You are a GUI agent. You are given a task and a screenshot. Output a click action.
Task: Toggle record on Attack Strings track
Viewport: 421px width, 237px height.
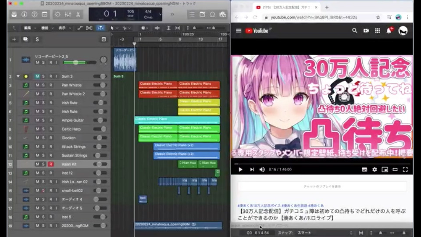coord(50,147)
